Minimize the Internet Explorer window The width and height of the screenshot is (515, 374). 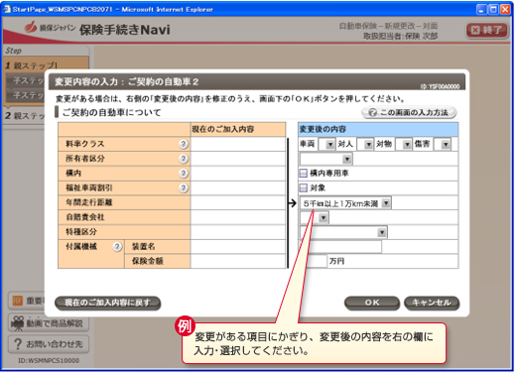point(481,9)
